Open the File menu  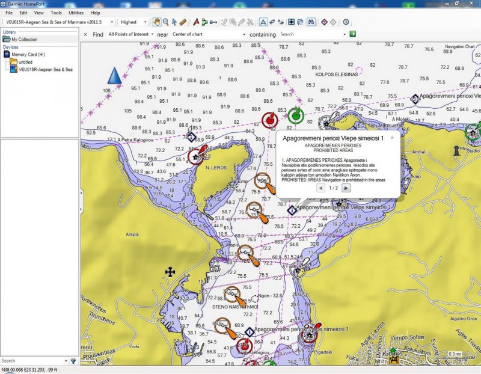[9, 13]
